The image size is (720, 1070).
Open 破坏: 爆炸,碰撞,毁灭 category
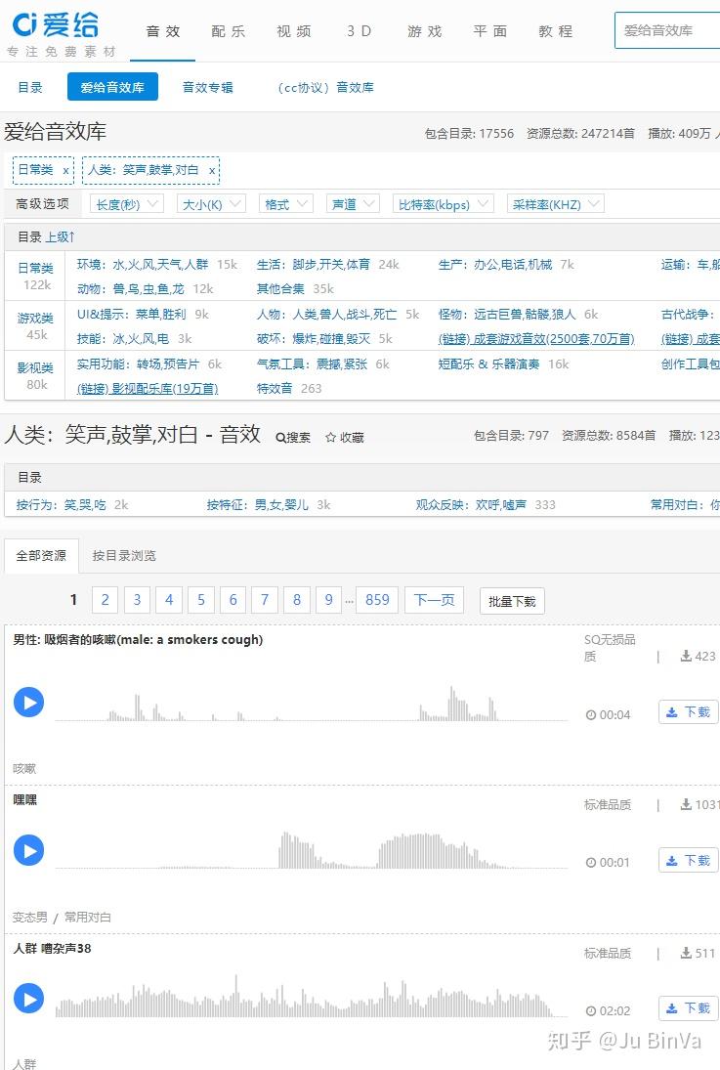(314, 339)
